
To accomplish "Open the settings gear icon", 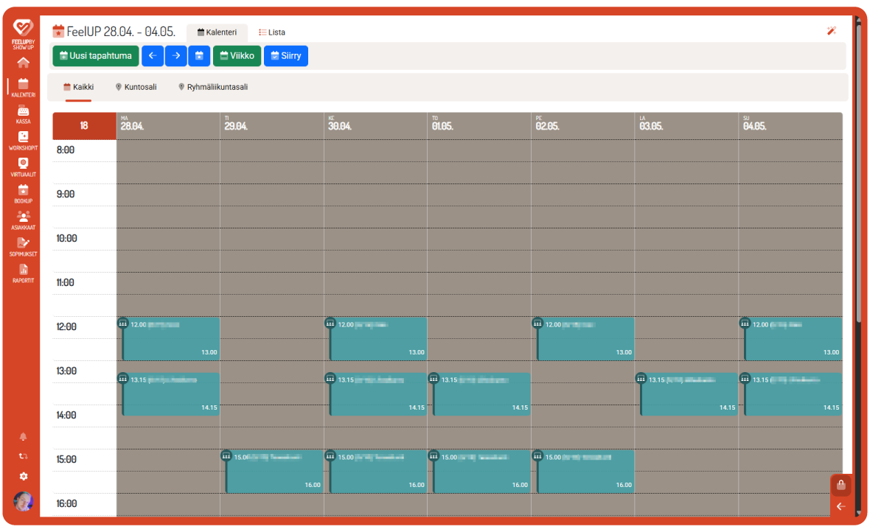I will tap(24, 476).
